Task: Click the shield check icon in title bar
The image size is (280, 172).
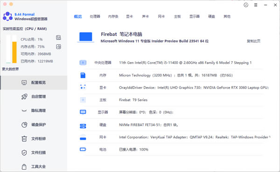Action: 246,5
